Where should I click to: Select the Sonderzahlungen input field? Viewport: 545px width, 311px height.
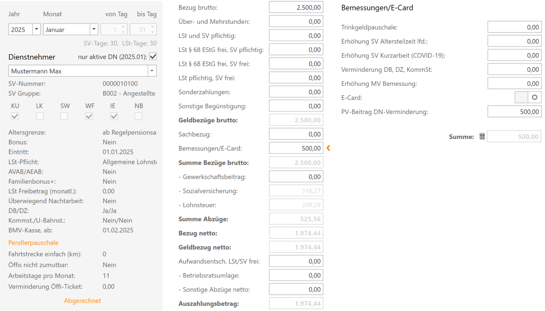click(x=296, y=92)
